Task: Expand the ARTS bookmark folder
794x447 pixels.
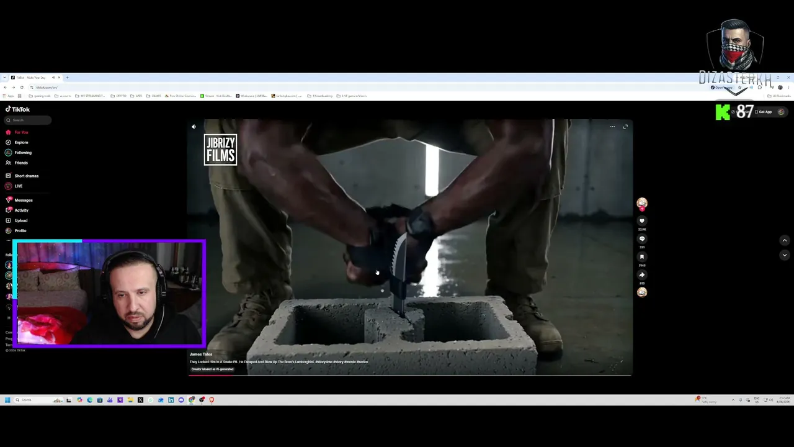Action: [x=137, y=96]
